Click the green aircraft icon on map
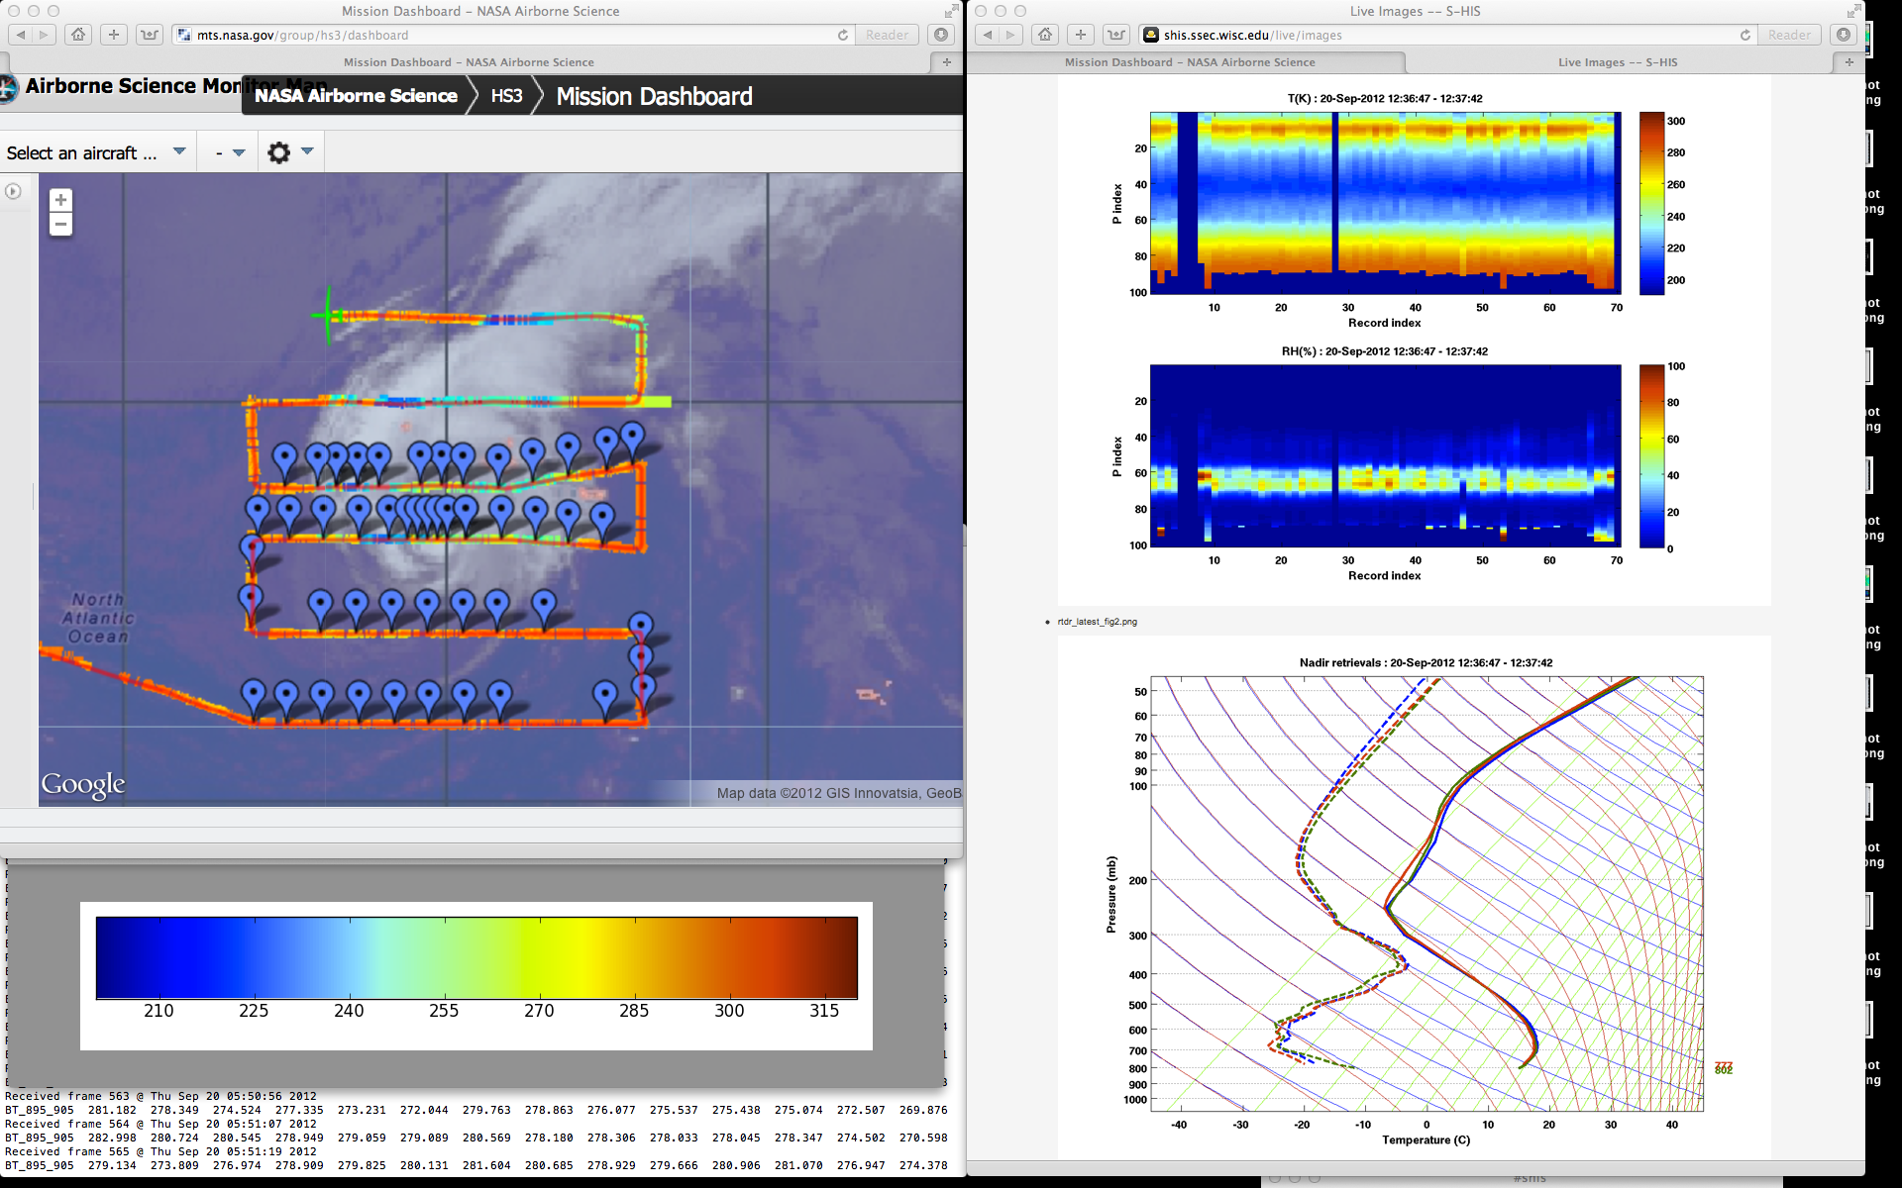This screenshot has height=1188, width=1902. pyautogui.click(x=328, y=316)
